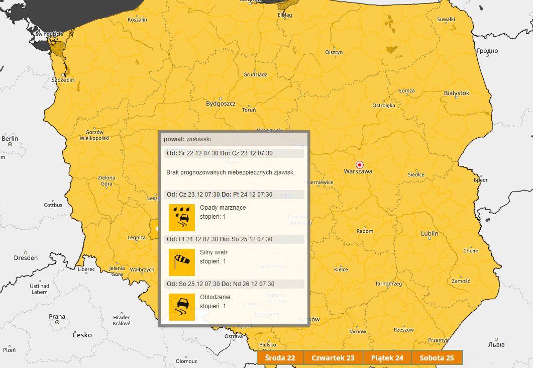Click the Hradec Králové label on the map
533x368 pixels.
[x=122, y=320]
